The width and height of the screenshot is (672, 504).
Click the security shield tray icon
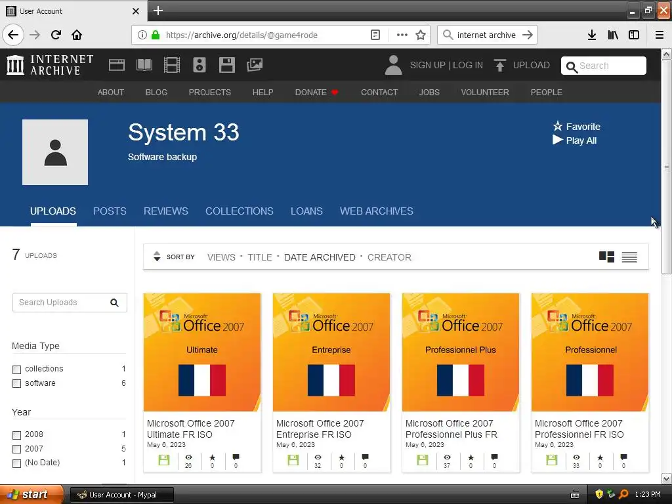598,494
